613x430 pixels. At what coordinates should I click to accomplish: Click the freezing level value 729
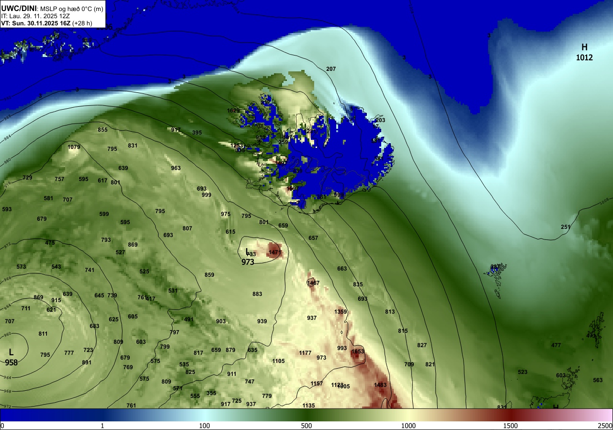pyautogui.click(x=27, y=178)
